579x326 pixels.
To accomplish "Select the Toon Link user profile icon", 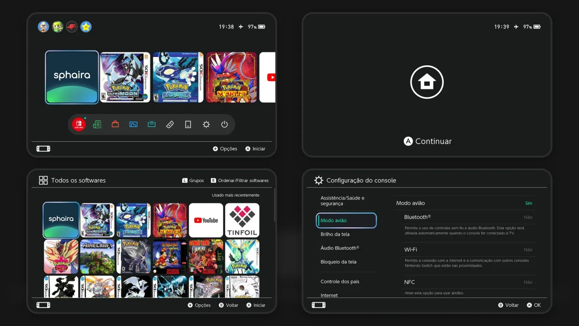I will pos(57,27).
